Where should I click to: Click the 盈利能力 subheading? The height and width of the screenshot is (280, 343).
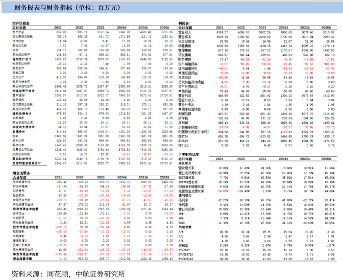185,195
